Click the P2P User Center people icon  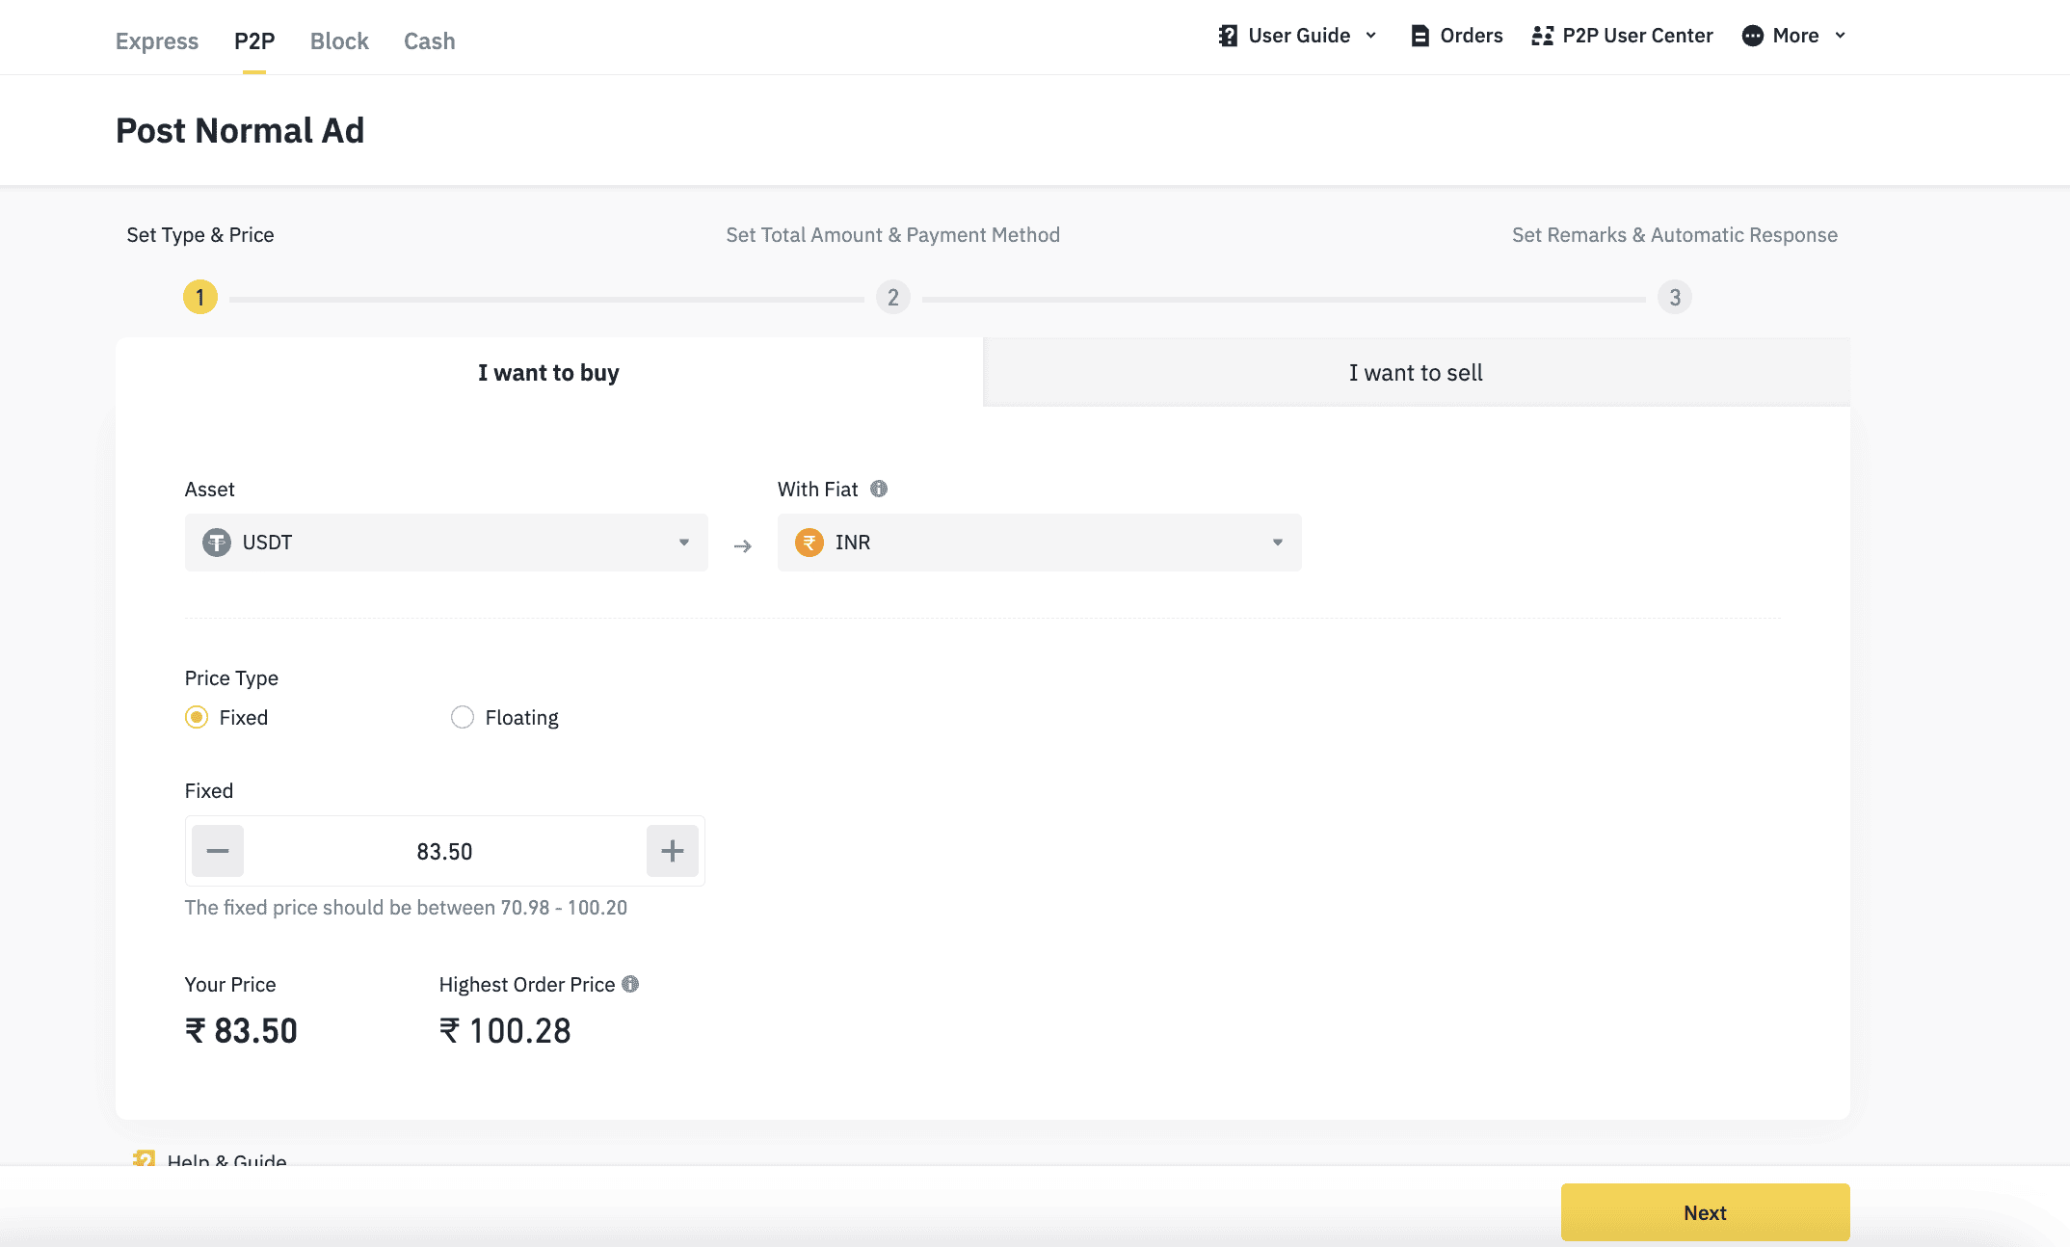coord(1542,36)
